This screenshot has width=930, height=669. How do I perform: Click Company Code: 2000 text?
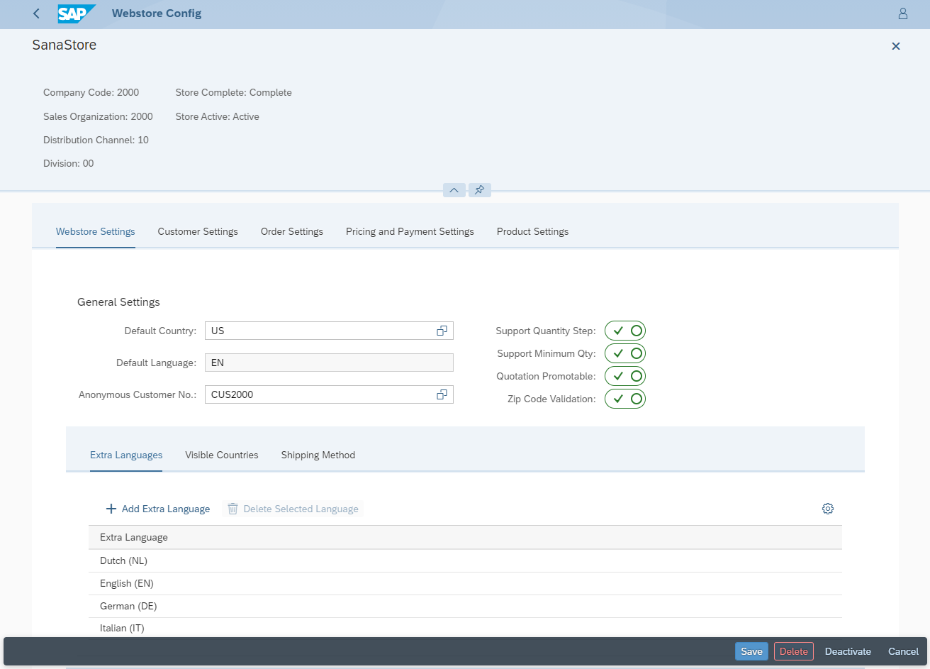pyautogui.click(x=91, y=92)
